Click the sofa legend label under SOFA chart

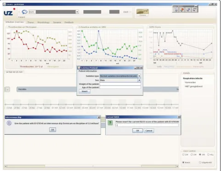pos(159,66)
